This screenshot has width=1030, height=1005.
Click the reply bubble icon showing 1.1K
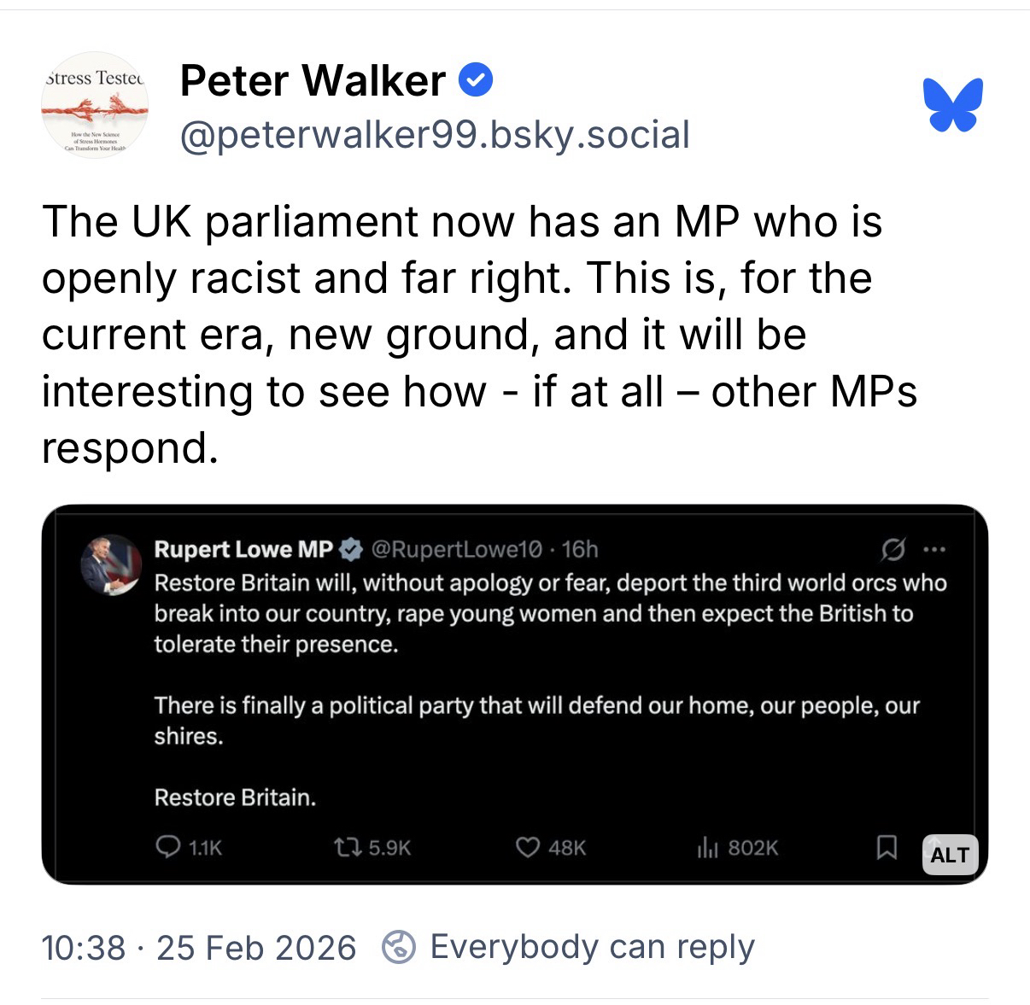[x=166, y=847]
